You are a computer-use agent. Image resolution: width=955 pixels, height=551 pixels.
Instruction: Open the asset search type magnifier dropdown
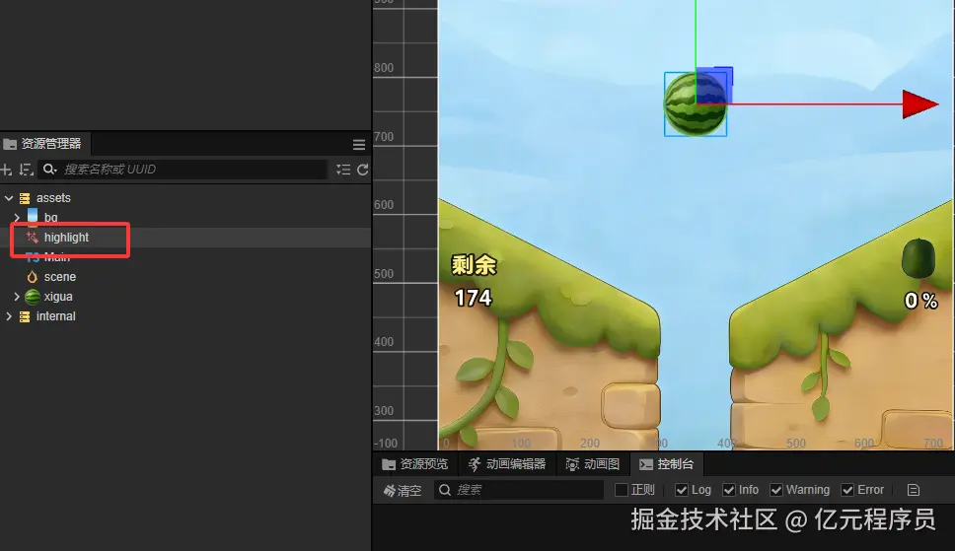coord(50,170)
